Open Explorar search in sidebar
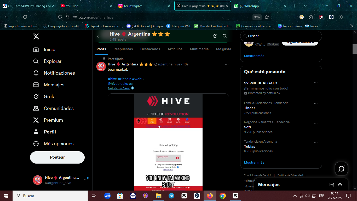The height and width of the screenshot is (201, 357). (47, 61)
